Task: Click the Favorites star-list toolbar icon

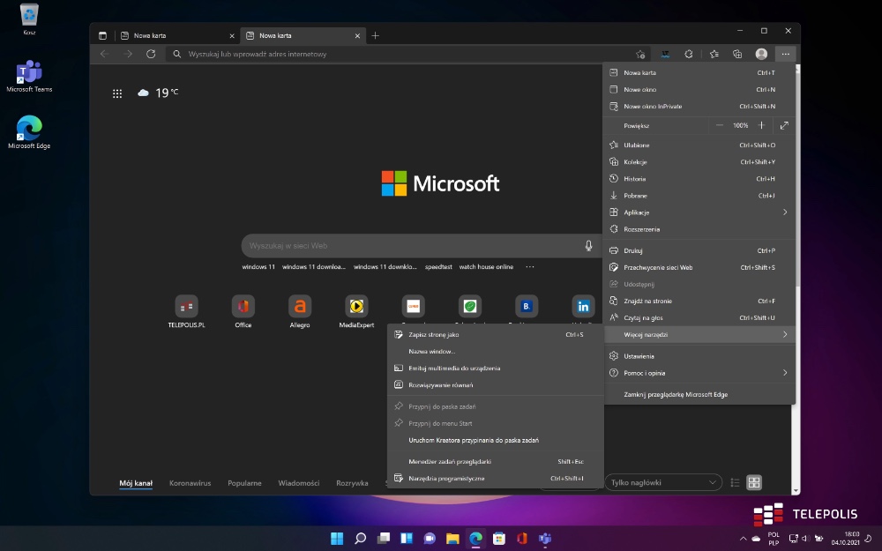Action: click(x=714, y=54)
